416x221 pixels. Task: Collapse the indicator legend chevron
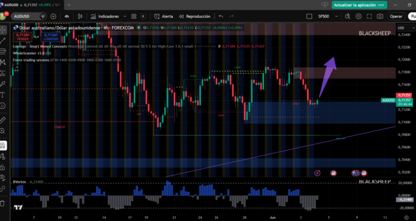coord(17,68)
